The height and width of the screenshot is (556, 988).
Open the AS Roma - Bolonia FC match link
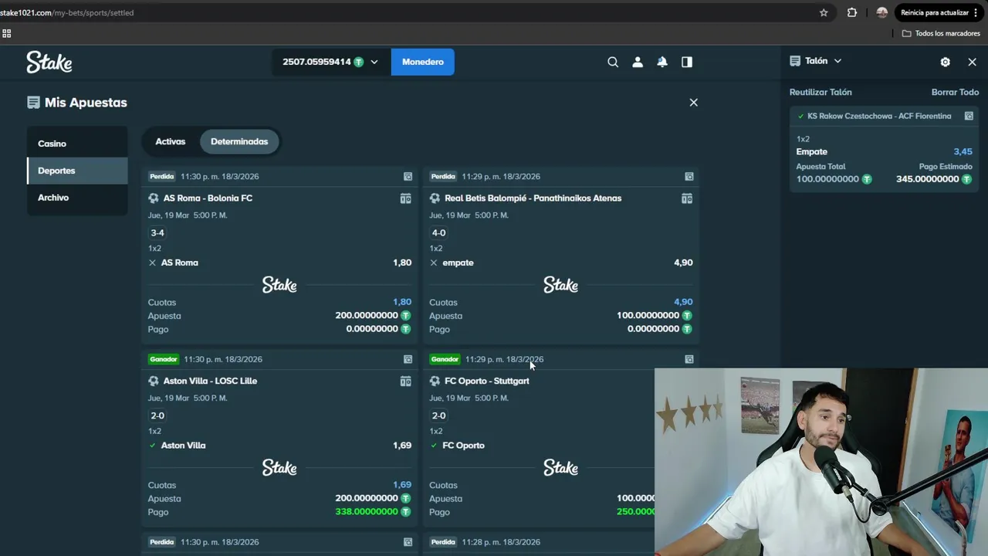coord(208,198)
